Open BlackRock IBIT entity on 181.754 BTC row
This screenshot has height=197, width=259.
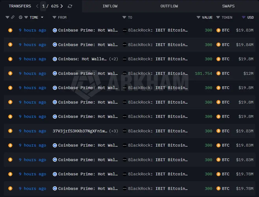coord(158,73)
